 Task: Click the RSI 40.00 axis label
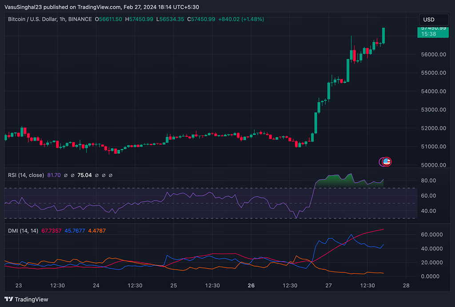tap(428, 211)
